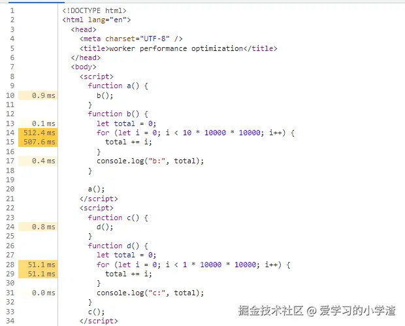
Task: Click the for loop with 1 * 10000 * 10000
Action: (193, 265)
